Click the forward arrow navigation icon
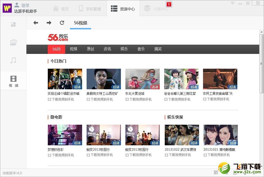 click(x=49, y=23)
